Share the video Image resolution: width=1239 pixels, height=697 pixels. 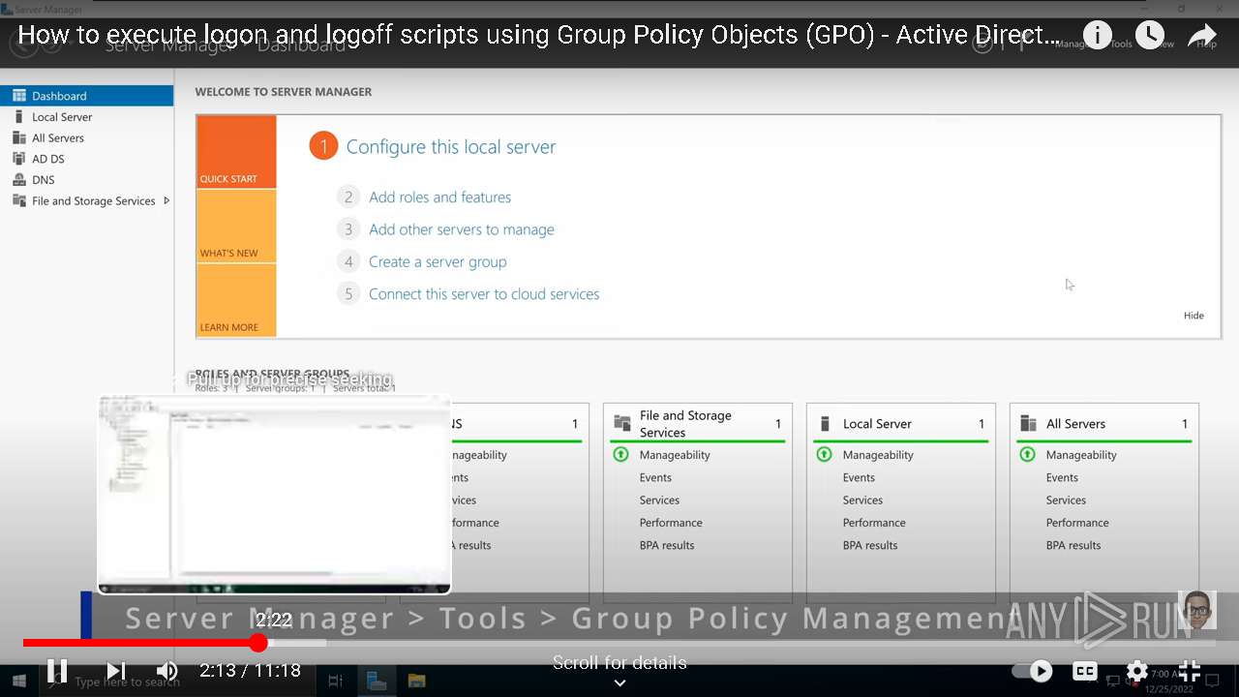tap(1201, 36)
